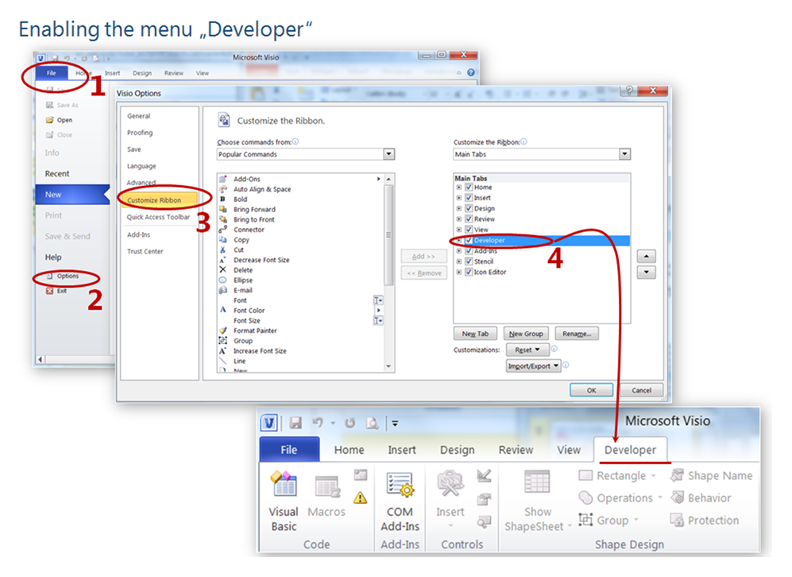The height and width of the screenshot is (577, 792).
Task: Click the help question mark in Visio Options title bar
Action: click(629, 91)
